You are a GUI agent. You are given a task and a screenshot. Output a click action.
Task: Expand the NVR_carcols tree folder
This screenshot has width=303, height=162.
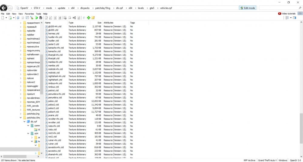tap(21, 106)
